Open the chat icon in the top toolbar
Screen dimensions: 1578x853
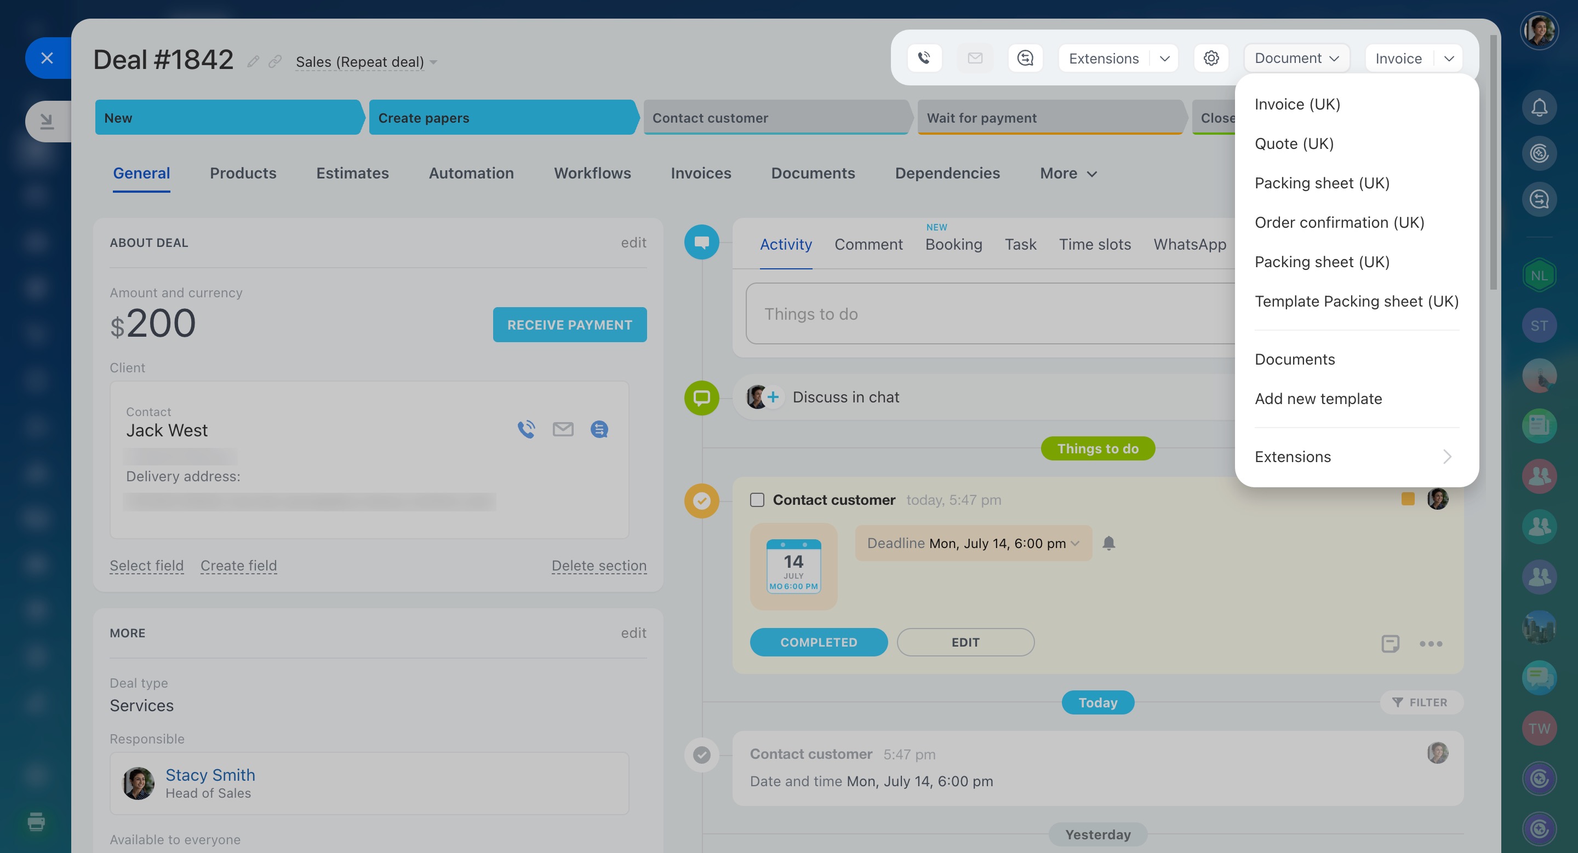[x=1025, y=58]
